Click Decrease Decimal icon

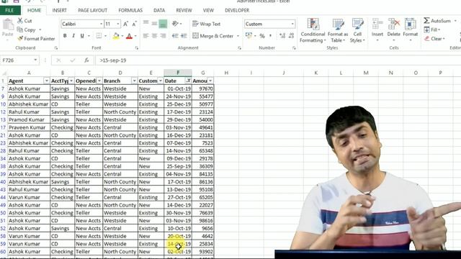pyautogui.click(x=291, y=36)
